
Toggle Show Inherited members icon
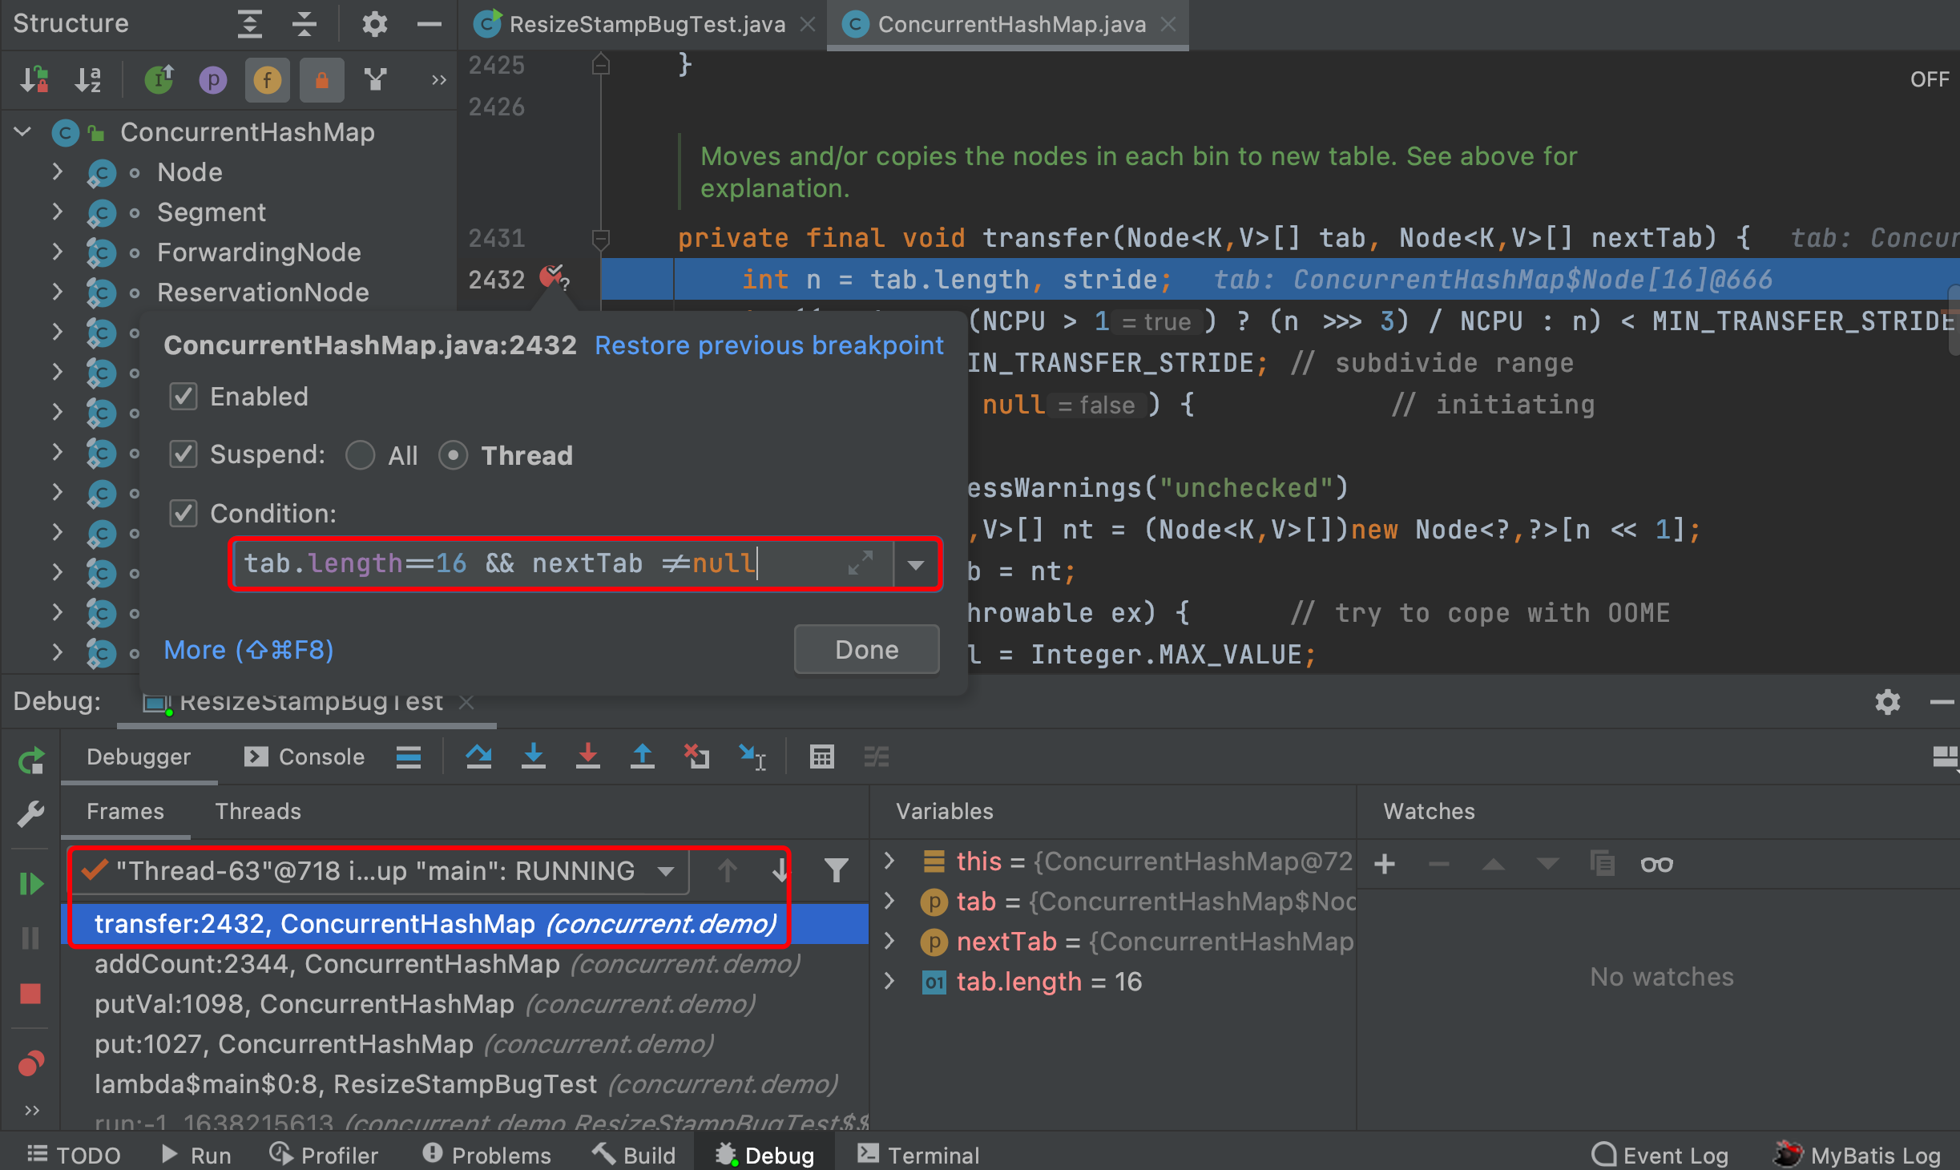(x=159, y=79)
